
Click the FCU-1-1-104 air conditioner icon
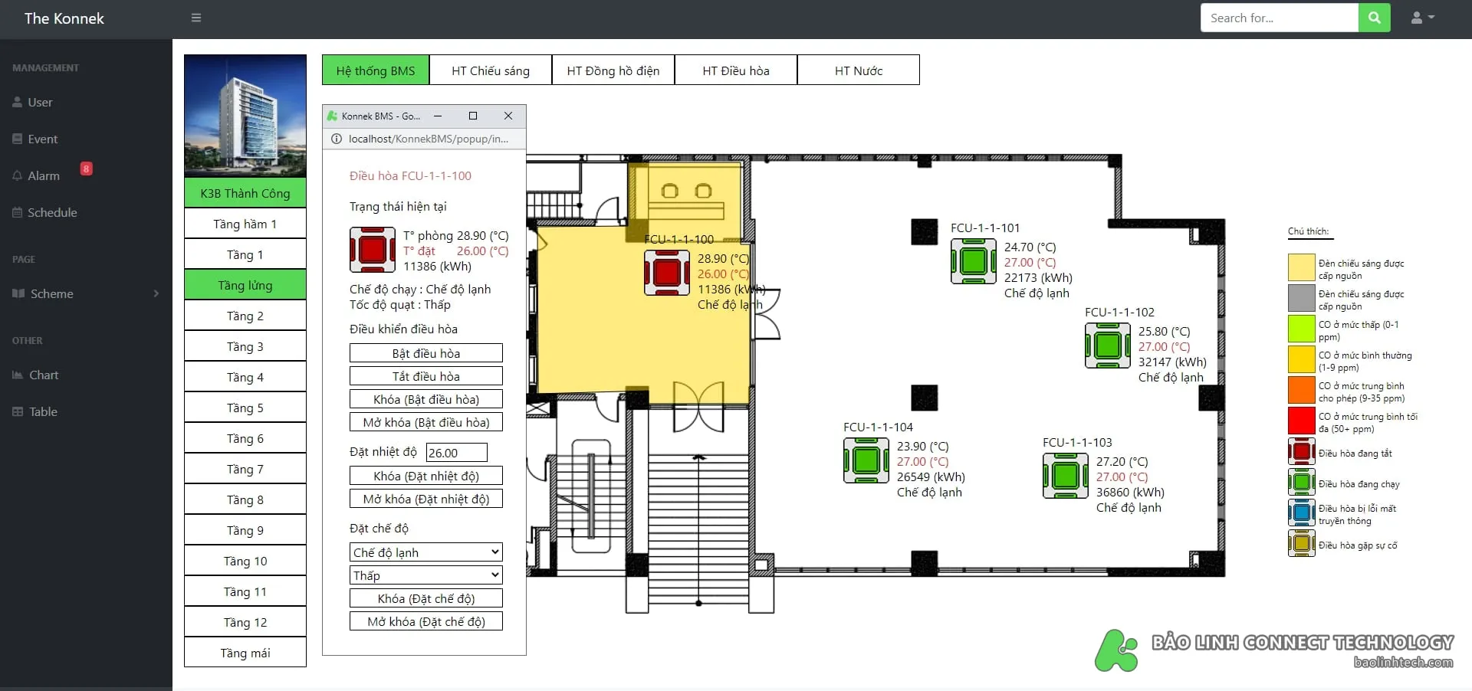tap(866, 460)
